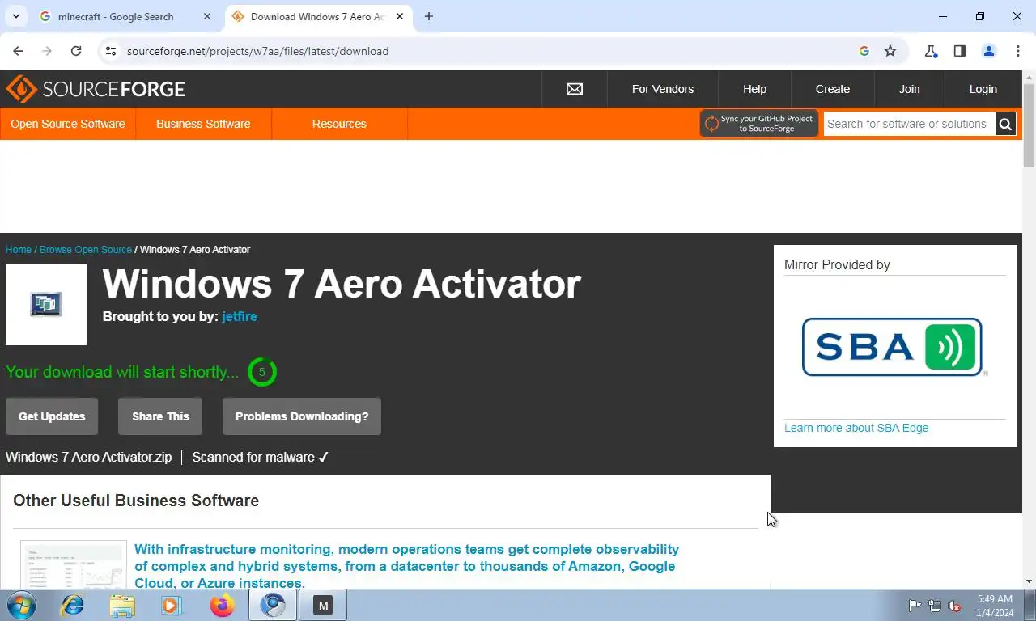The height and width of the screenshot is (621, 1036).
Task: Bookmark this page with star icon
Action: click(x=890, y=51)
